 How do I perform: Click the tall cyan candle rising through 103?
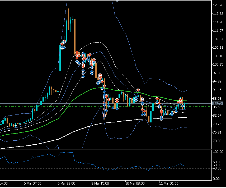[x=60, y=58]
